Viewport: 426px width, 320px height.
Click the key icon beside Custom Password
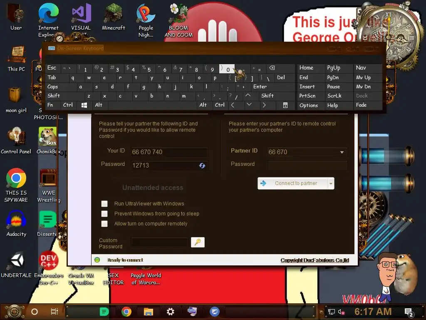(198, 242)
